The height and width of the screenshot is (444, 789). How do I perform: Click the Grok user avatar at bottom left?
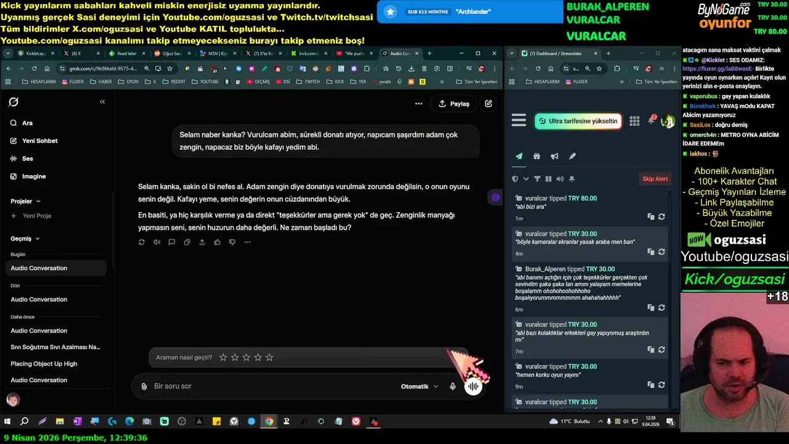tap(13, 400)
